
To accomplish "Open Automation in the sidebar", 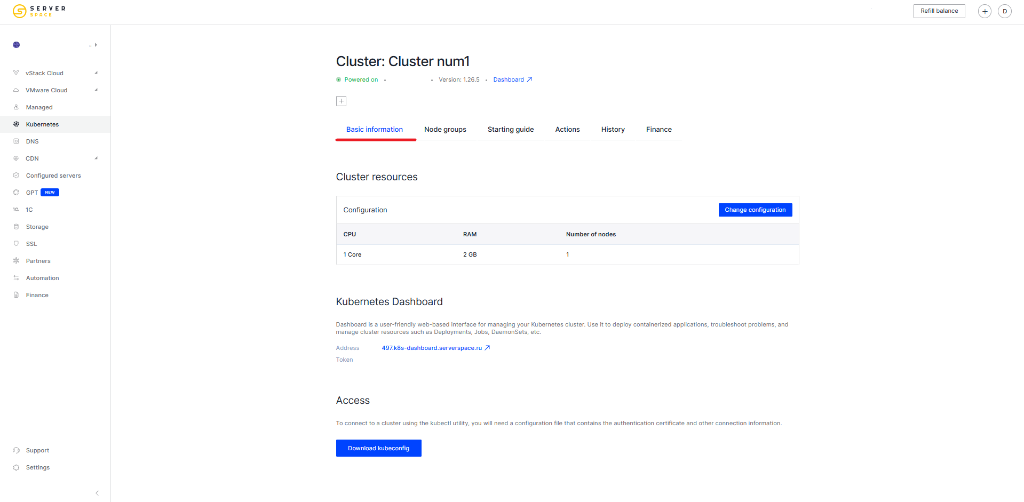I will pyautogui.click(x=43, y=278).
